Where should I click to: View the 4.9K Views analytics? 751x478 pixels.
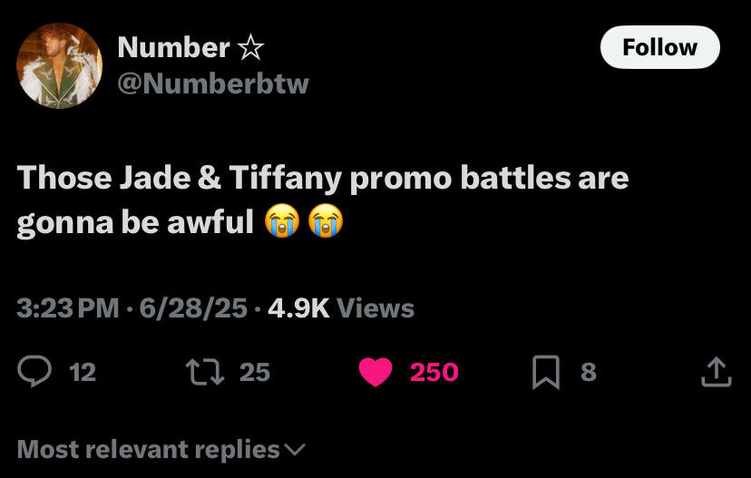(x=341, y=308)
